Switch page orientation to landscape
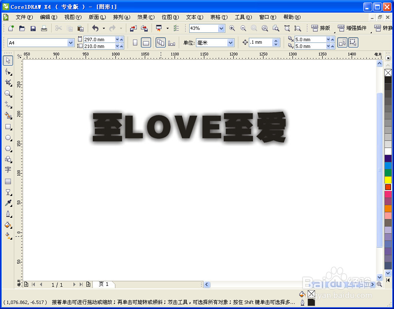 [x=145, y=42]
